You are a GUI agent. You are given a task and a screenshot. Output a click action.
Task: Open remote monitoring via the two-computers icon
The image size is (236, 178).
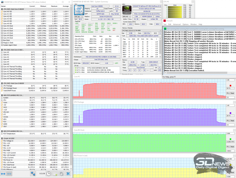tap(33, 174)
